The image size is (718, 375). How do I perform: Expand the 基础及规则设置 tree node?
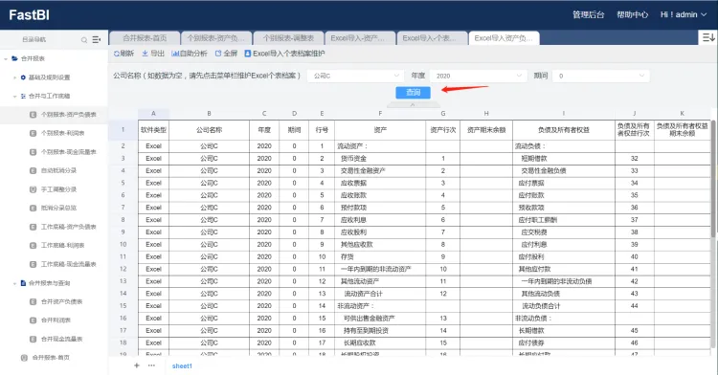click(x=14, y=77)
